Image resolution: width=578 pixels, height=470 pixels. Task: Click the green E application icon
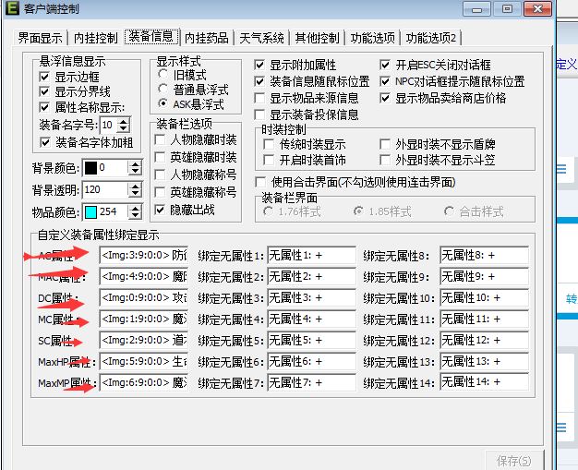pyautogui.click(x=12, y=8)
